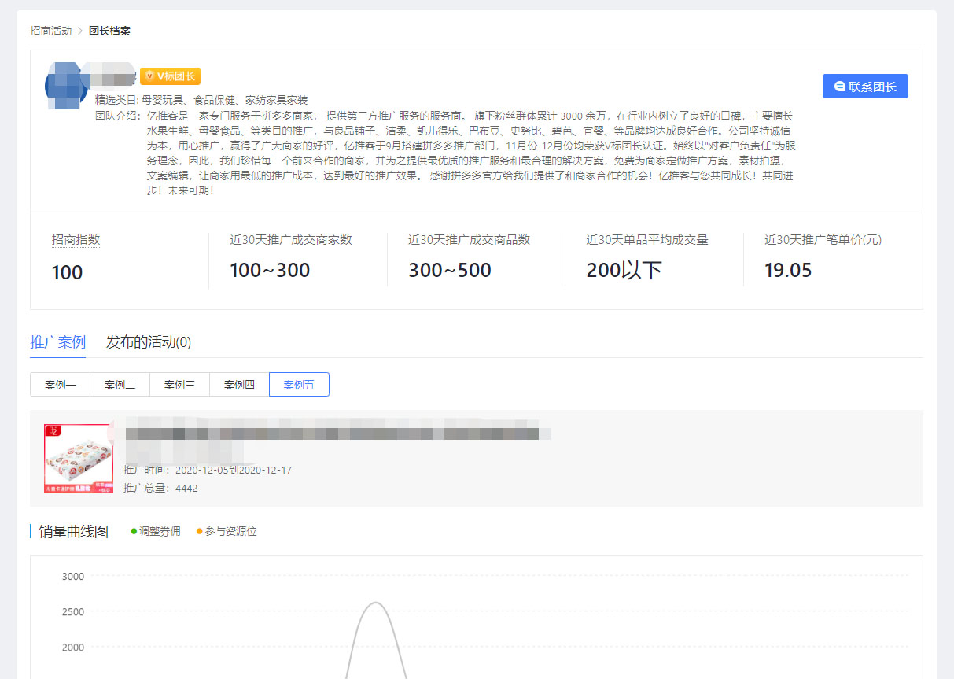Open the pillow product thumbnail

pyautogui.click(x=79, y=459)
